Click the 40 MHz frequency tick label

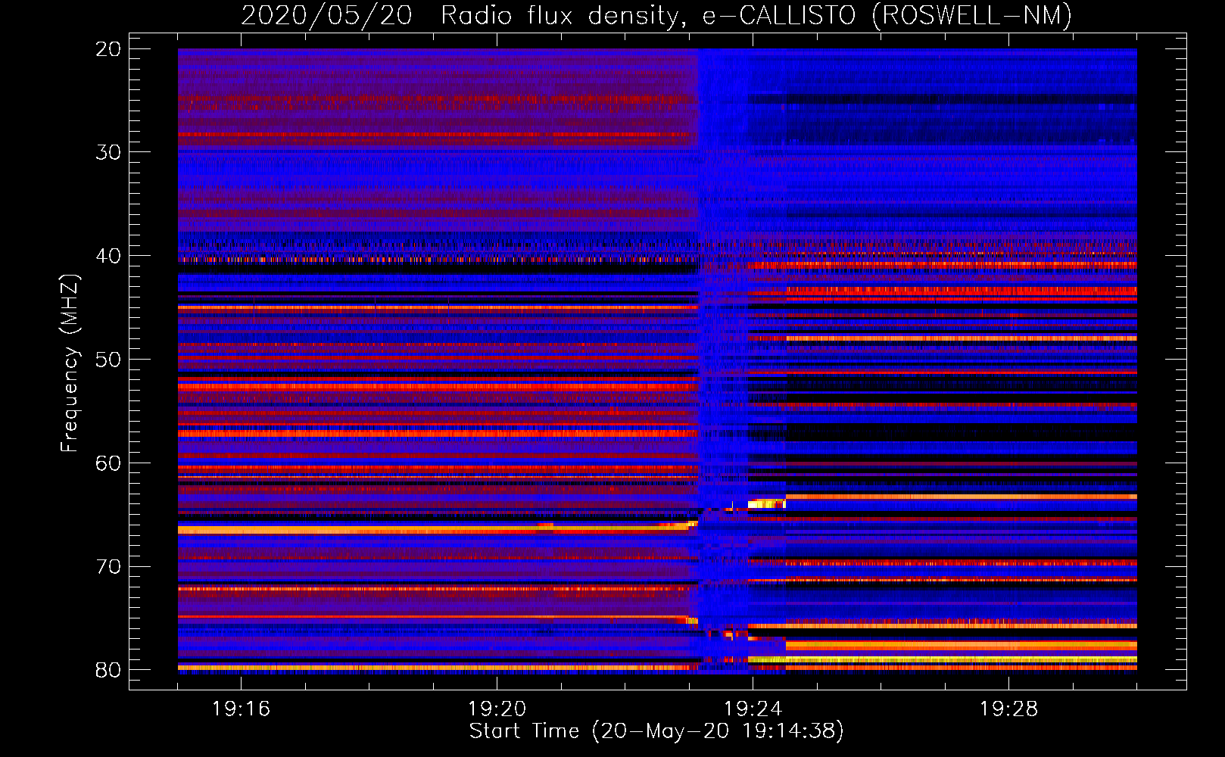point(108,256)
